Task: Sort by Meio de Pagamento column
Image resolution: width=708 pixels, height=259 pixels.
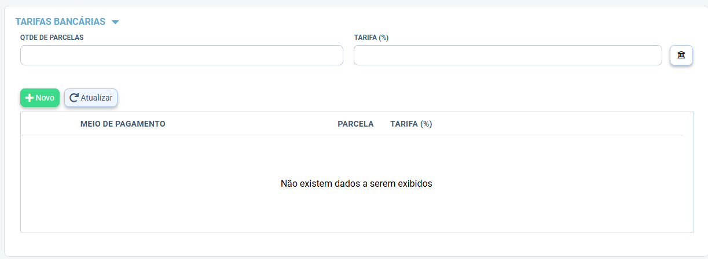Action: (x=123, y=124)
